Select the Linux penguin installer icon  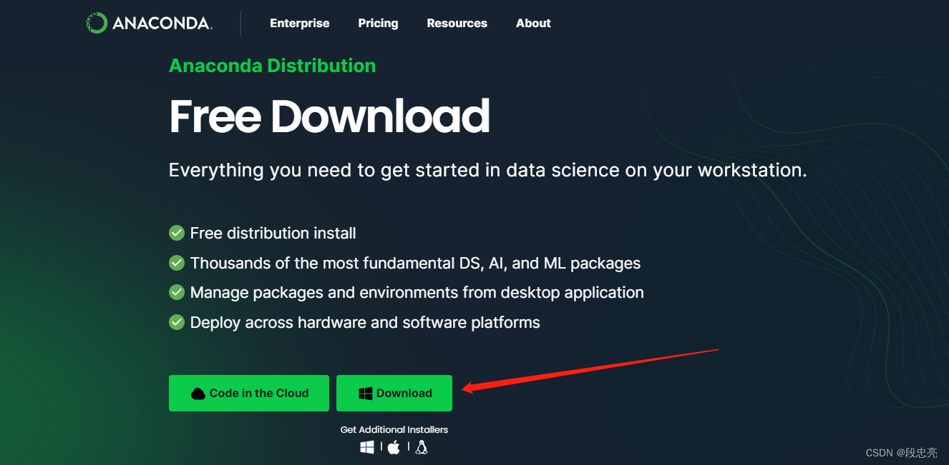422,447
